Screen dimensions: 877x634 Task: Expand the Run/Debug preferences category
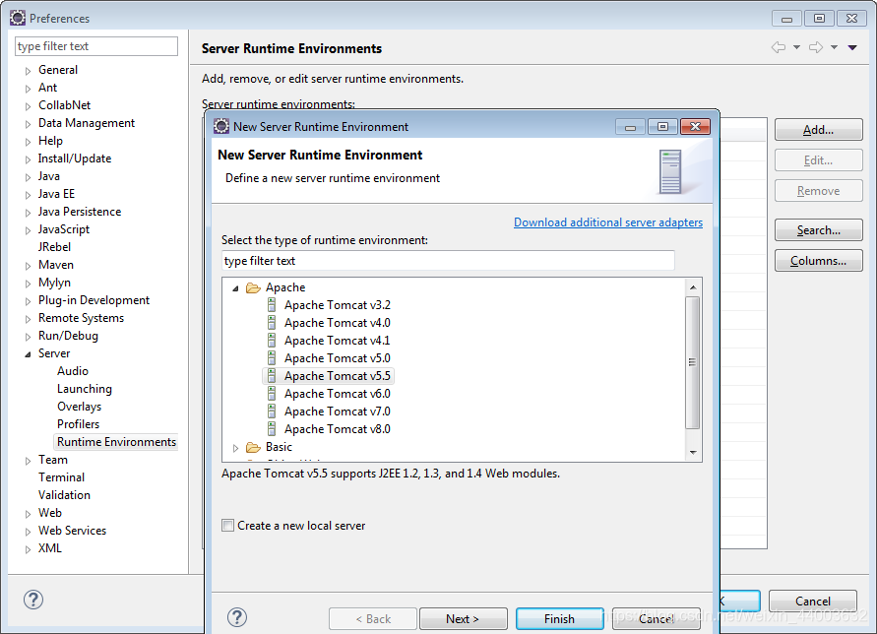coord(28,337)
